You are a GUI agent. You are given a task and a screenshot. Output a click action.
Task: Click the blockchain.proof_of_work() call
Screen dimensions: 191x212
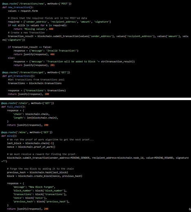coord(37,147)
